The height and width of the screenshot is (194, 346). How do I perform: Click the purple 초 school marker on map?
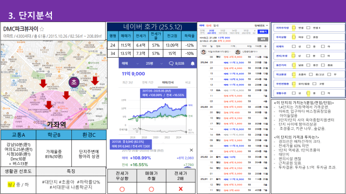(74, 82)
